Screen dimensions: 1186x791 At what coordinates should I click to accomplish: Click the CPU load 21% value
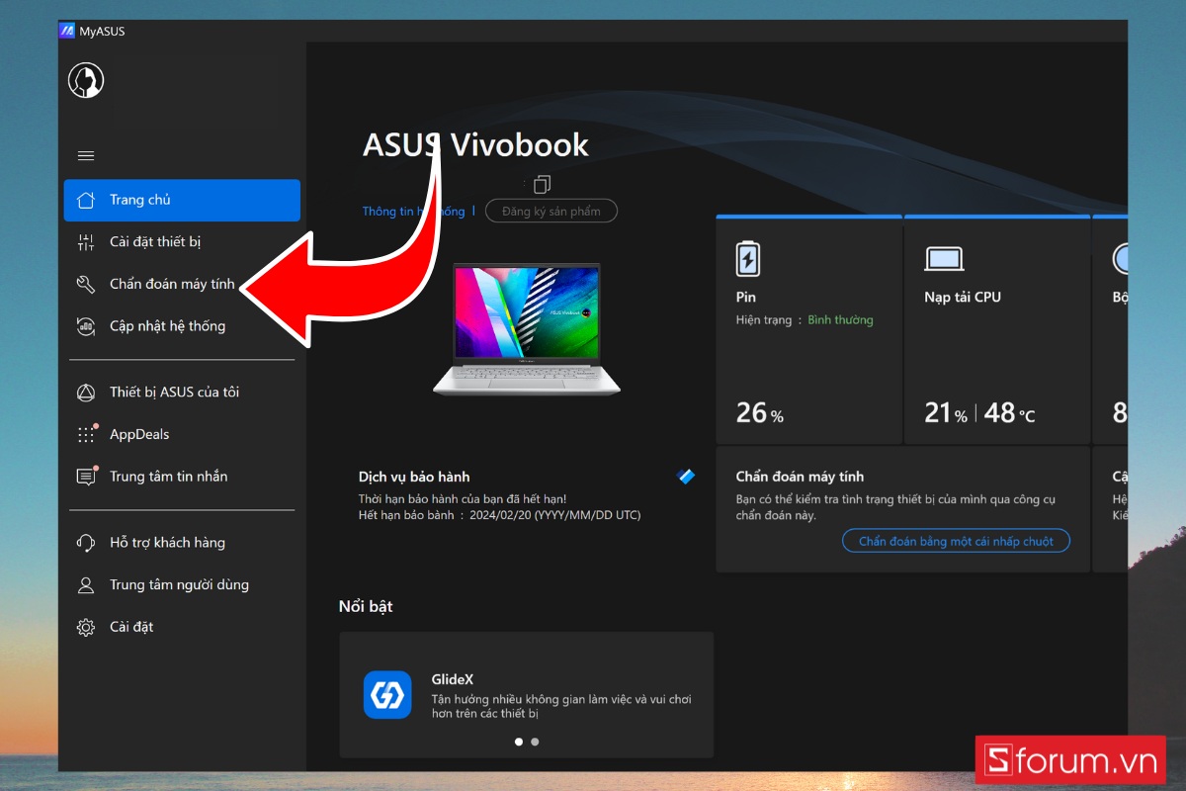[x=946, y=412]
